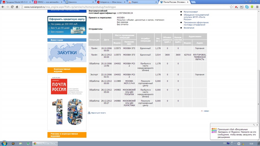This screenshot has width=260, height=146.
Task: Click the taskbar clock showing 0:18
Action: [x=251, y=144]
